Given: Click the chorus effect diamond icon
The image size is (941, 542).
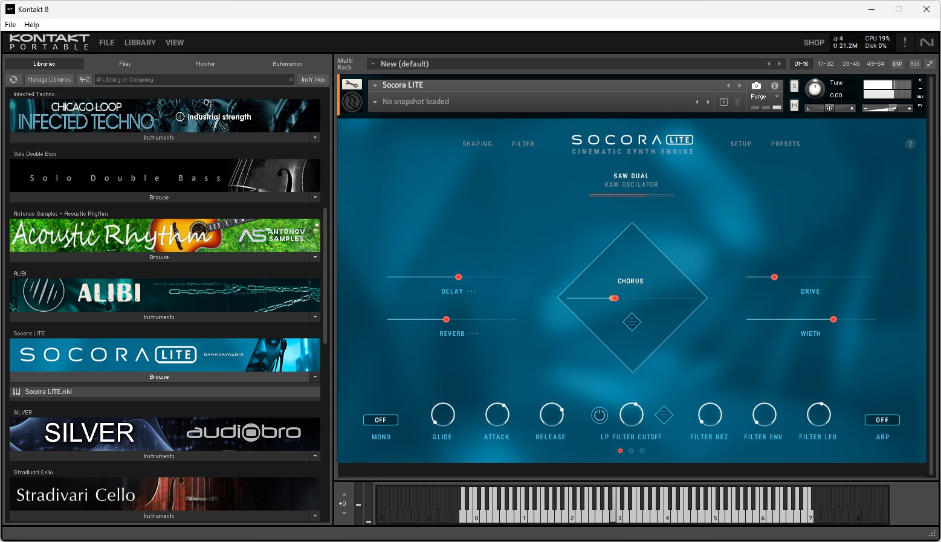Looking at the screenshot, I should (x=632, y=322).
